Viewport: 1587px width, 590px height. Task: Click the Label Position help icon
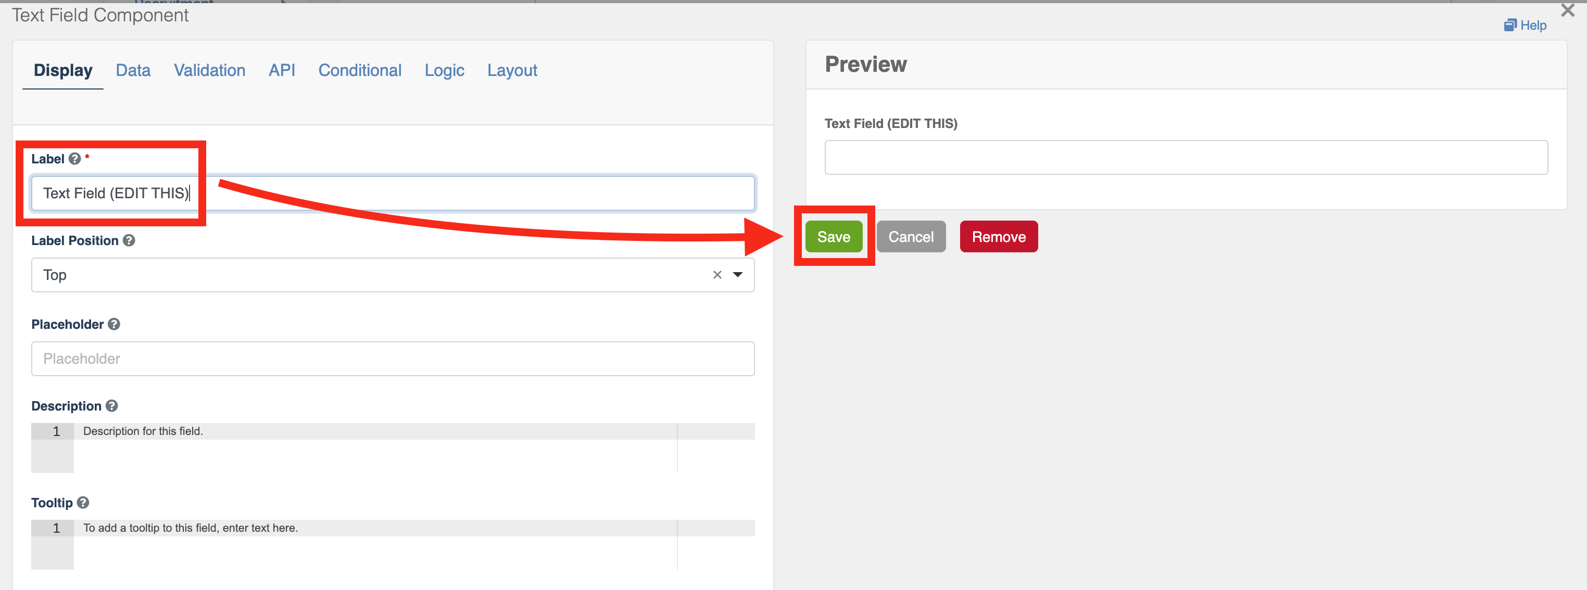click(129, 241)
